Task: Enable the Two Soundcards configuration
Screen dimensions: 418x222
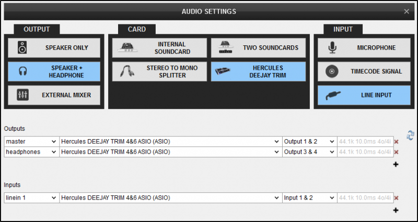Action: coord(258,48)
